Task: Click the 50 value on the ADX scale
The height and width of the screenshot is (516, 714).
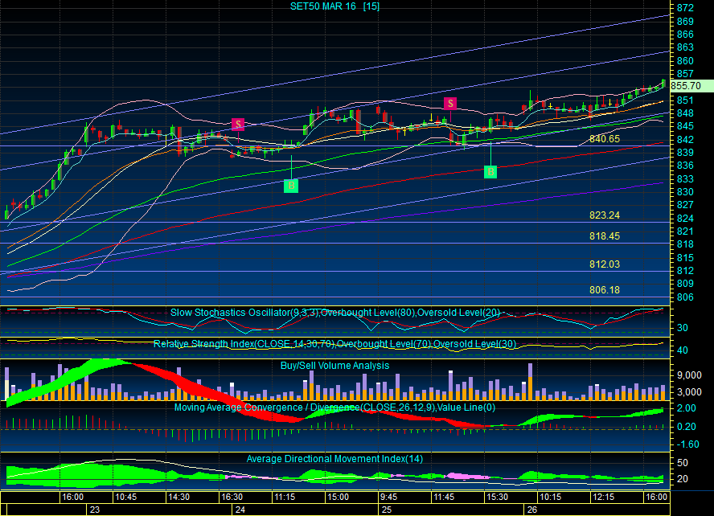Action: (682, 463)
